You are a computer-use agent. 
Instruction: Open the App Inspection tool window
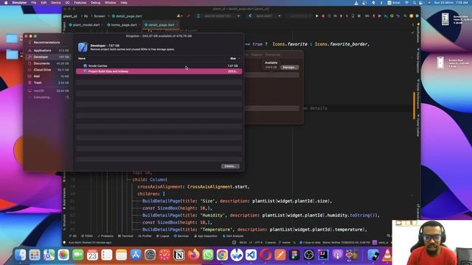(x=206, y=236)
